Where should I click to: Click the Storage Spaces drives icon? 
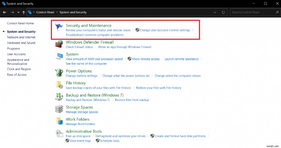coord(59,109)
